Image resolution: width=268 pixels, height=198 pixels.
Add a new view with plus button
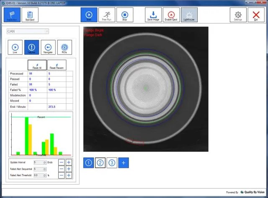(124, 163)
